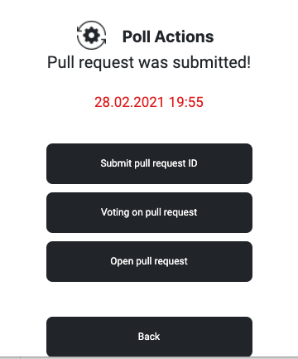Click the circular arrows around the gear
Screen dimensions: 298x359
point(91,35)
